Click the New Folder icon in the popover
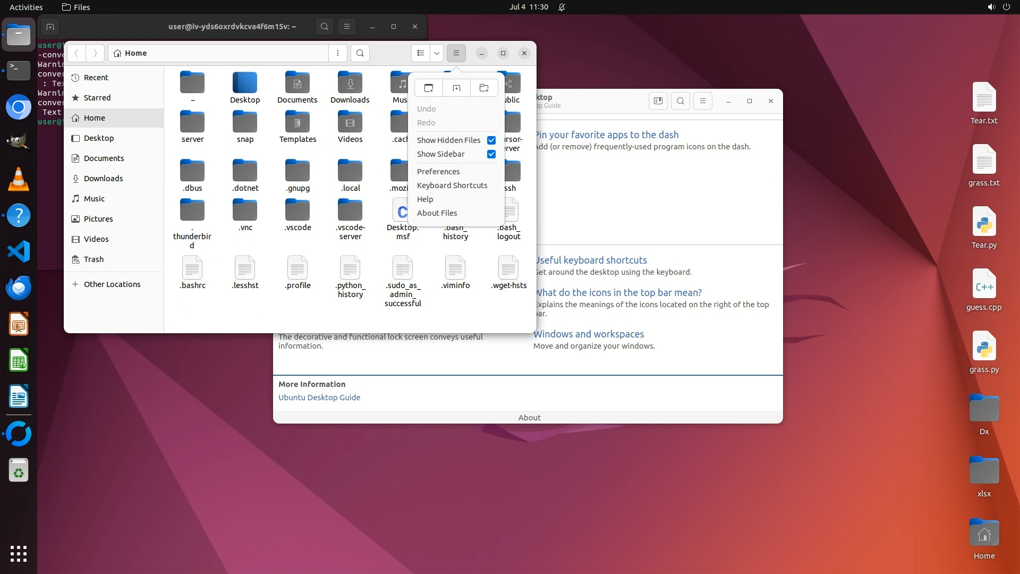 coord(484,88)
